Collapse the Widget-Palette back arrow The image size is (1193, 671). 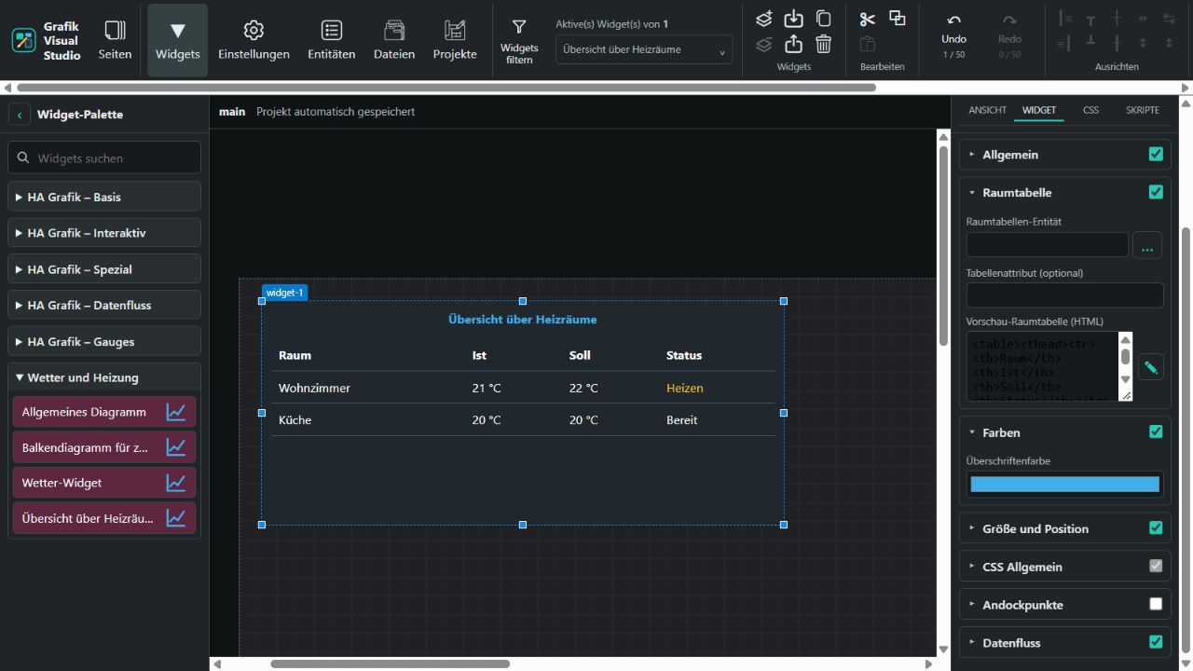pyautogui.click(x=21, y=115)
